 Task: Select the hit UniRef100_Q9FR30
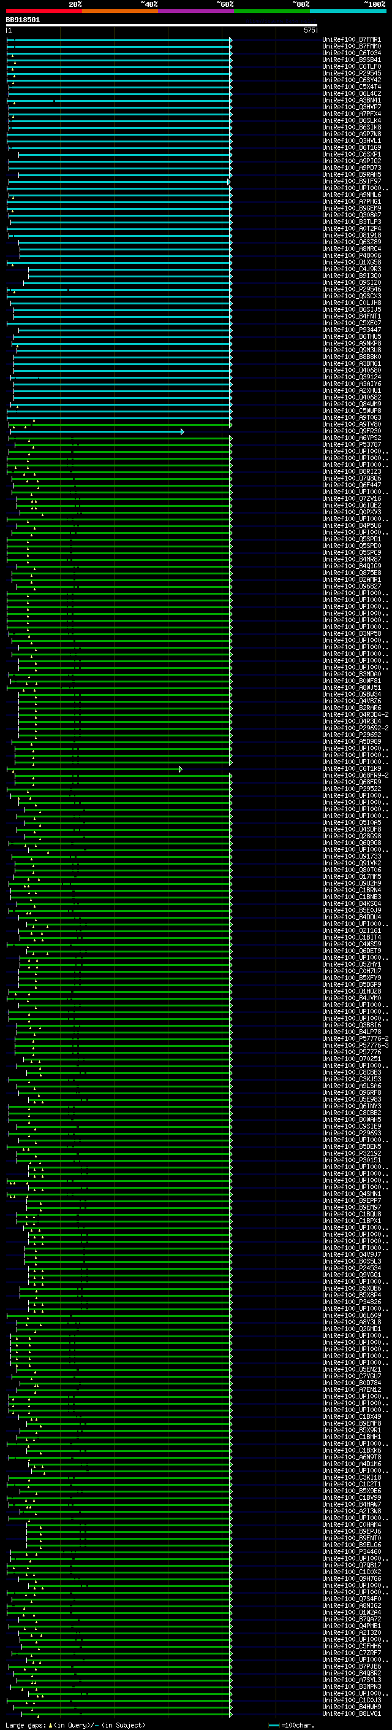(351, 431)
